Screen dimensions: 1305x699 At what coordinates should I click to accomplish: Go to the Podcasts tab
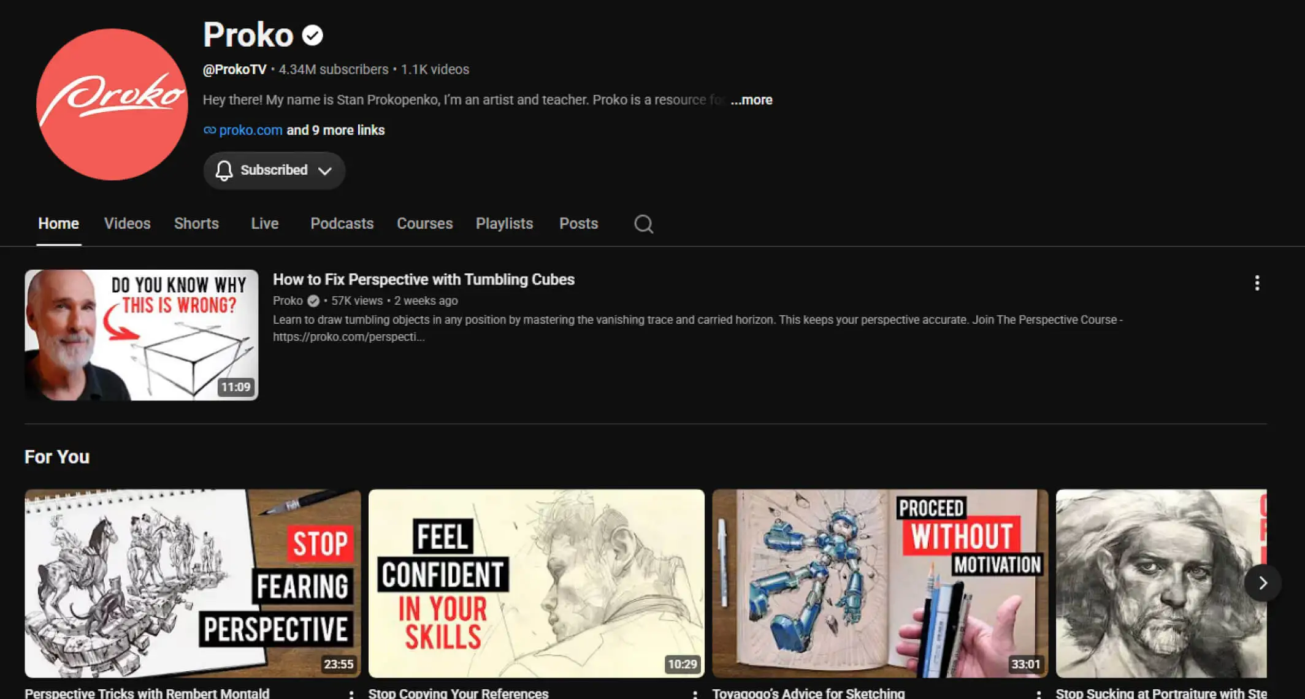pyautogui.click(x=342, y=224)
